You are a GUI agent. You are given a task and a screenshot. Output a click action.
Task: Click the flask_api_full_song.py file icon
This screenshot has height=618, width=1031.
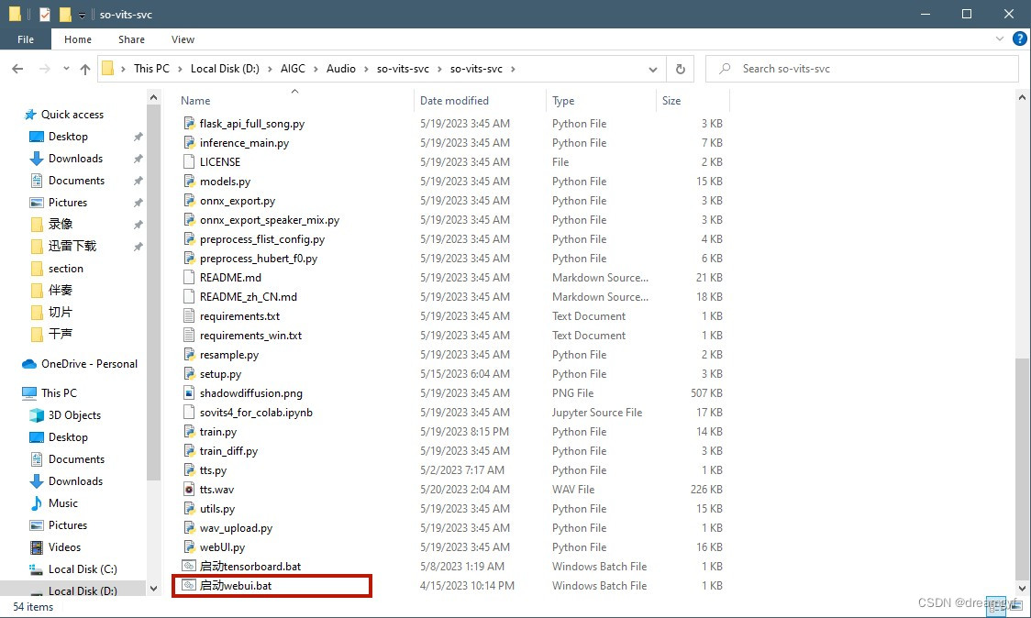click(189, 123)
